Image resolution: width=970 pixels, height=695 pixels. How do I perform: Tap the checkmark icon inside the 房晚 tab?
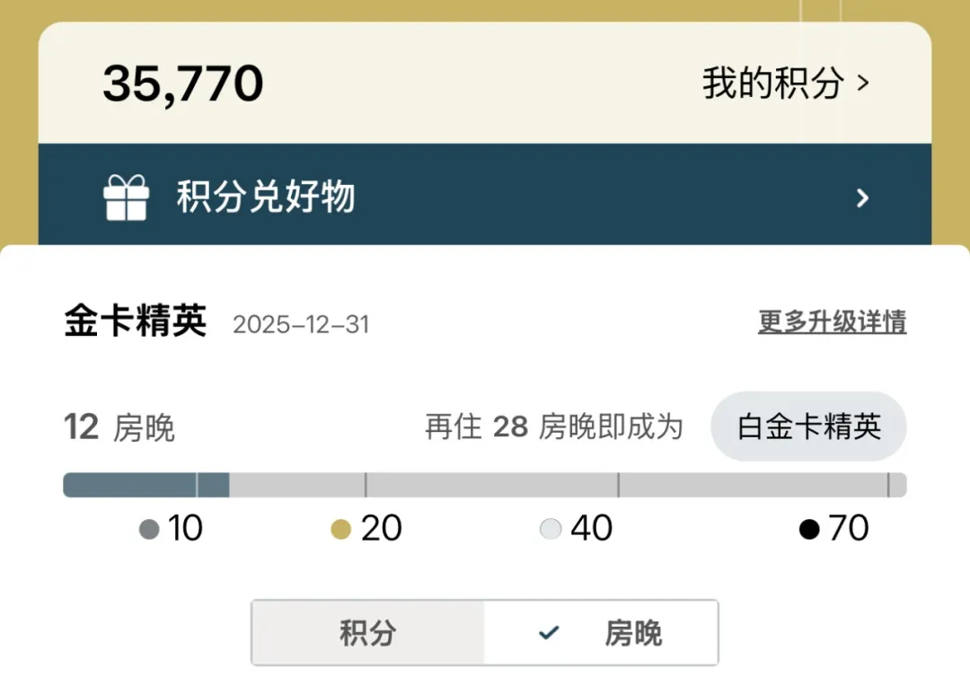pyautogui.click(x=549, y=632)
